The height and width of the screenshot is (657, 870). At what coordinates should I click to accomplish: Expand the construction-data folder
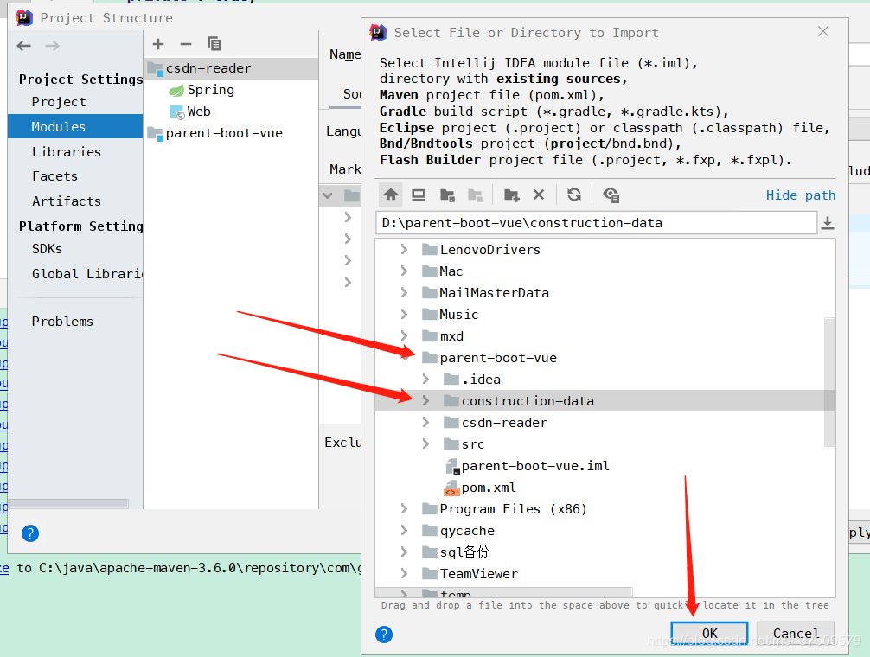tap(425, 401)
